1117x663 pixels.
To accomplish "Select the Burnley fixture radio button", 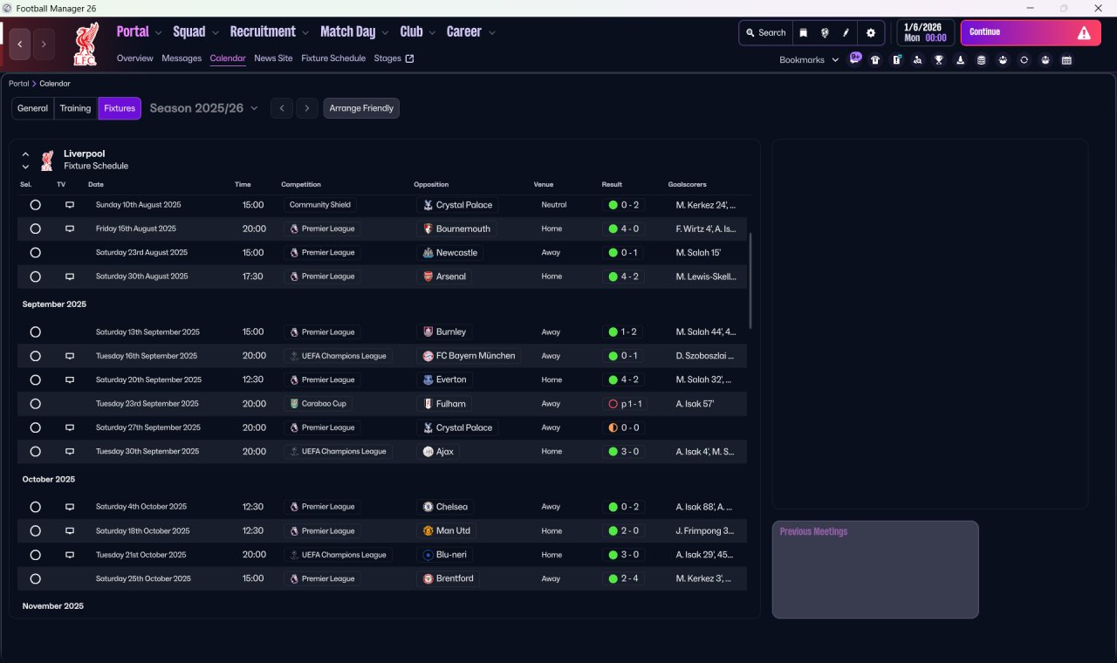I will pyautogui.click(x=35, y=332).
